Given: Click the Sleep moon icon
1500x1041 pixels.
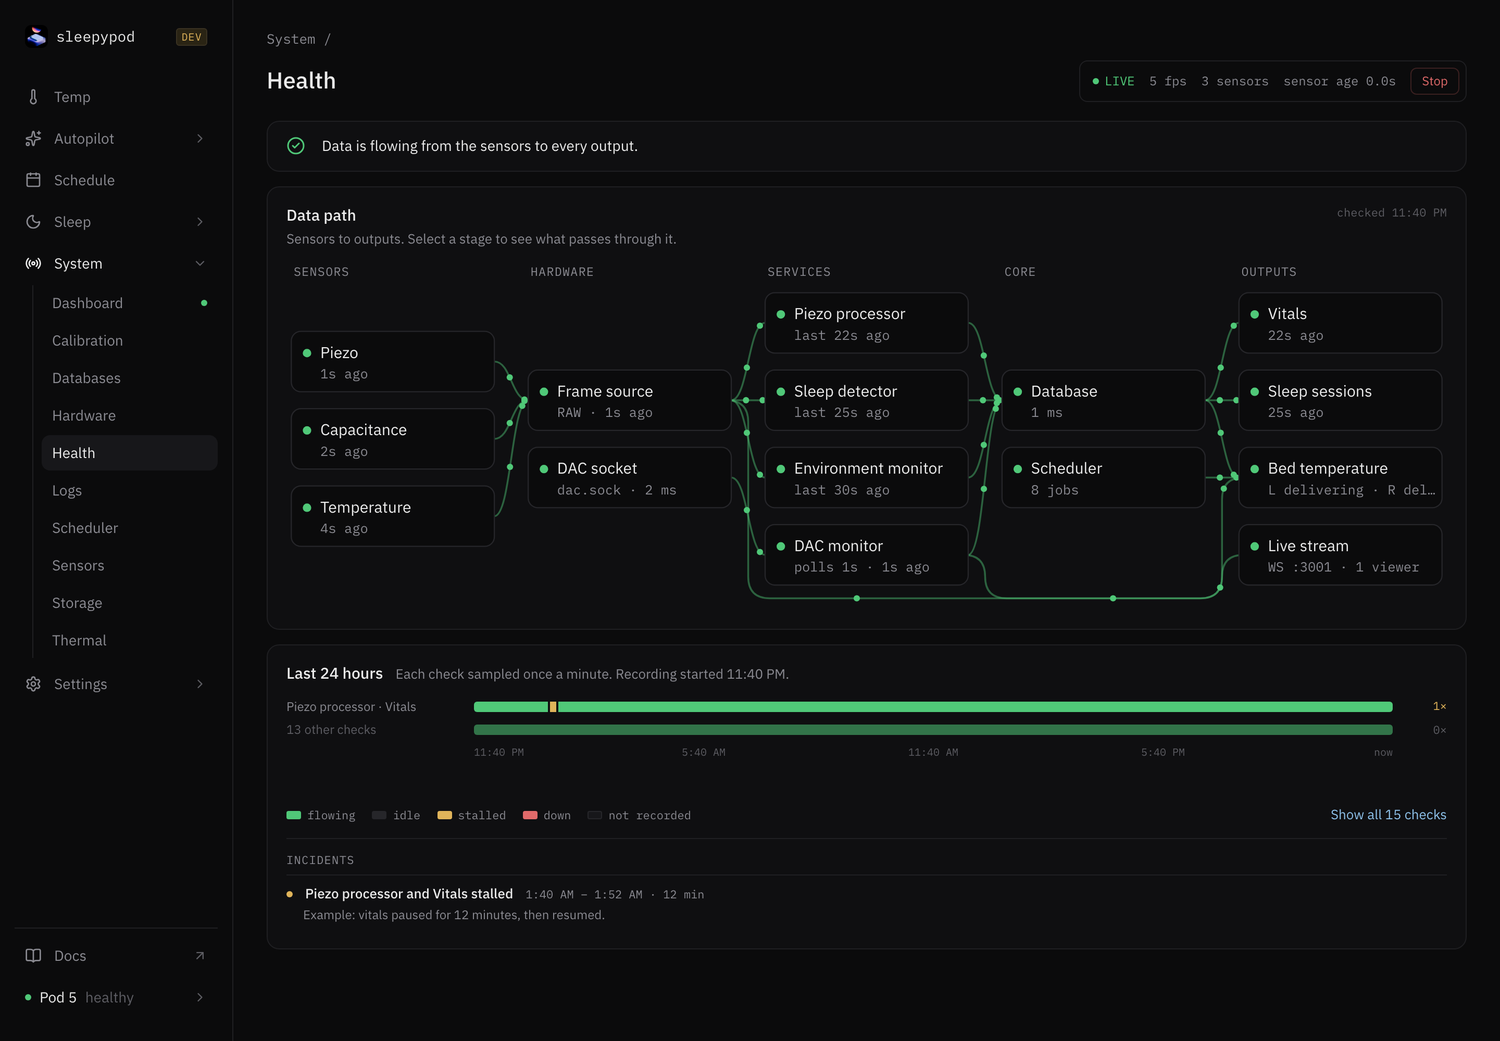Looking at the screenshot, I should click(33, 222).
